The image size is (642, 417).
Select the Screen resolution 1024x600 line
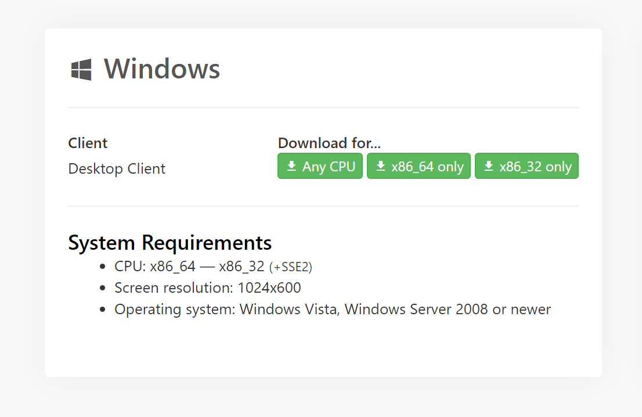click(208, 288)
